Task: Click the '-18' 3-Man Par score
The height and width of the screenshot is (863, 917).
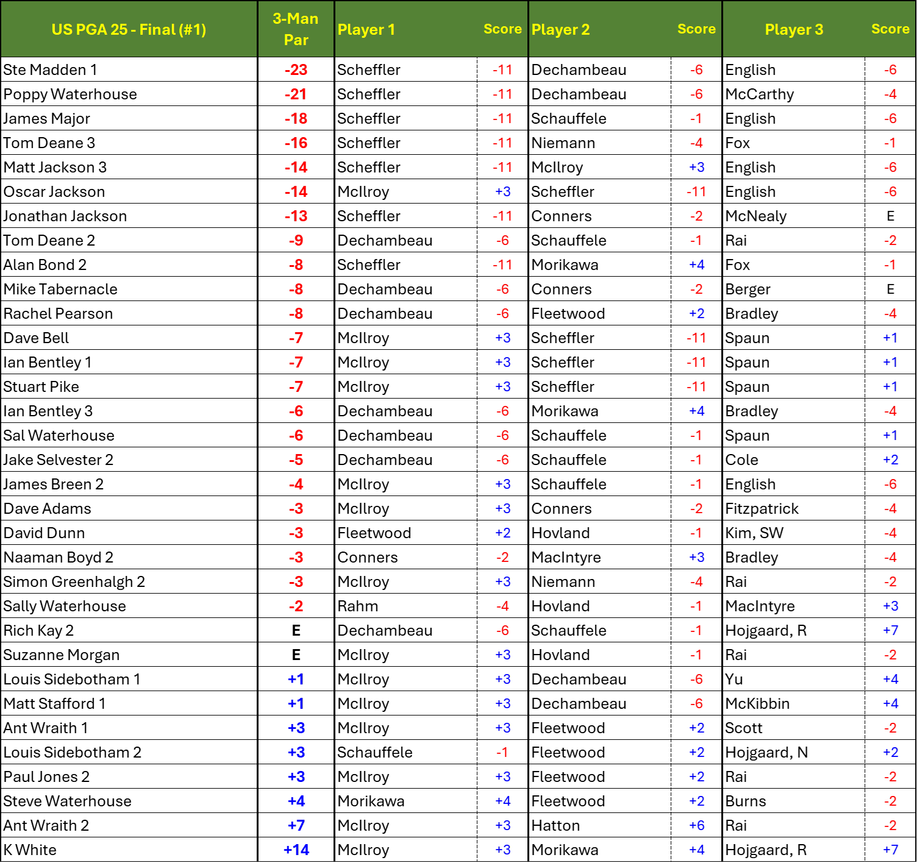Action: [x=296, y=118]
